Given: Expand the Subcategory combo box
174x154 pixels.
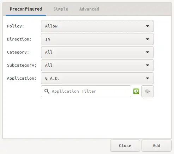Looking at the screenshot, I should 97,65.
